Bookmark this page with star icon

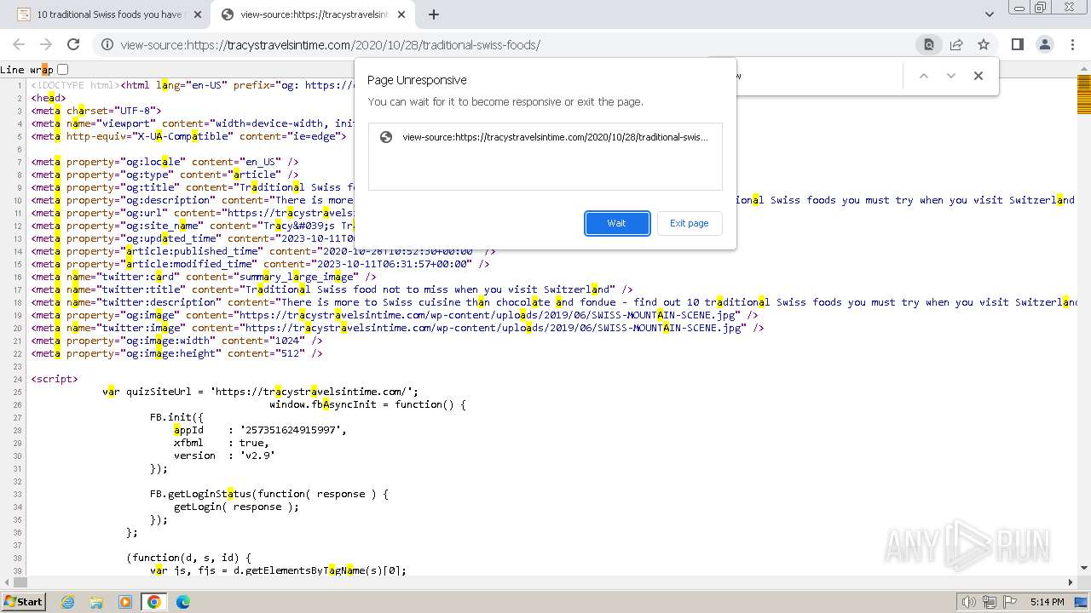[984, 44]
